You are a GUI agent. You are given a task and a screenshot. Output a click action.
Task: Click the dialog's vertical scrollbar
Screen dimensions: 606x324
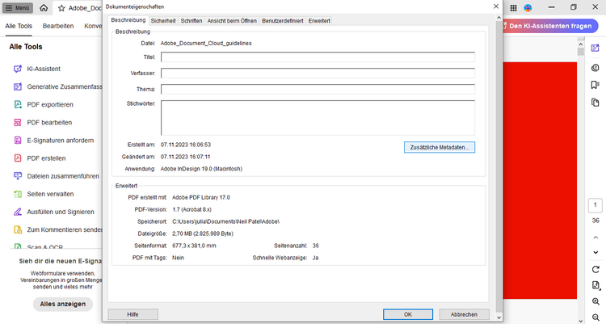499,166
